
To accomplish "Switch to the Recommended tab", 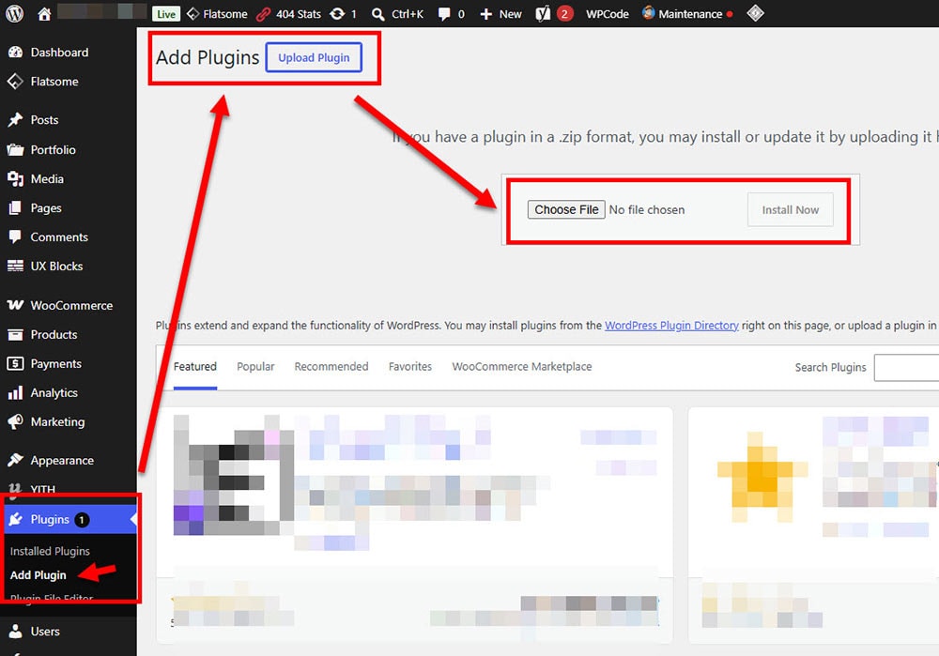I will [331, 366].
